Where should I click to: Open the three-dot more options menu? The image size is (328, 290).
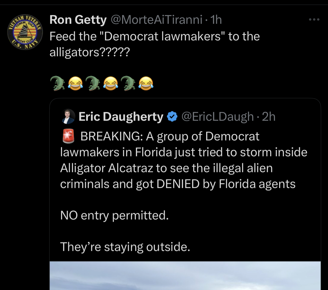tap(314, 20)
